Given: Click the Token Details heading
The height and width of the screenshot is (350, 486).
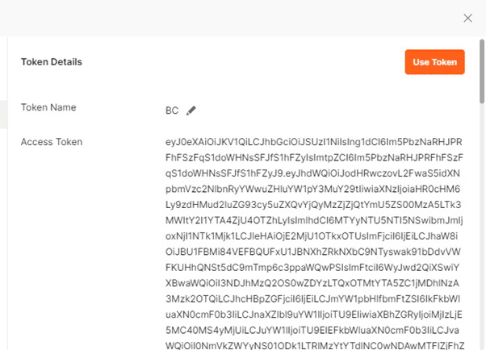Looking at the screenshot, I should (x=52, y=62).
